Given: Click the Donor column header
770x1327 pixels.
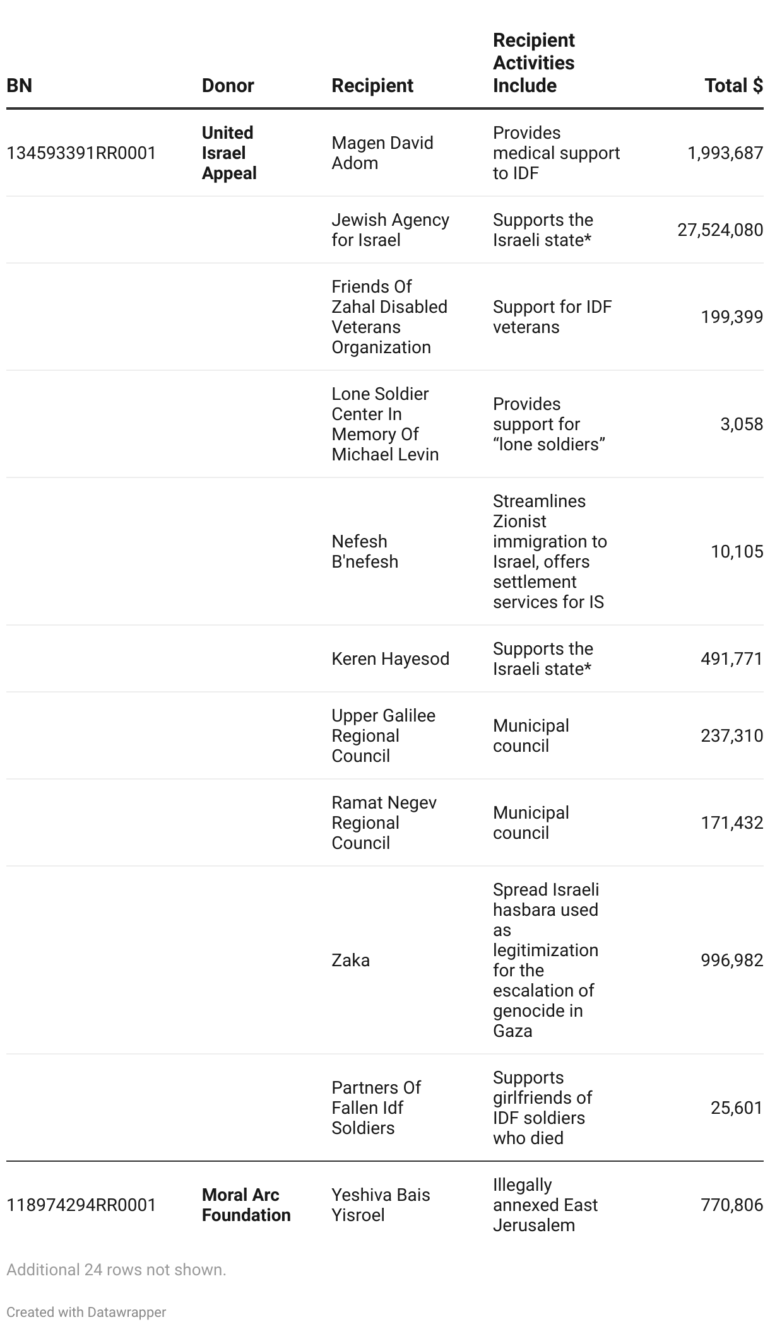Looking at the screenshot, I should click(228, 85).
